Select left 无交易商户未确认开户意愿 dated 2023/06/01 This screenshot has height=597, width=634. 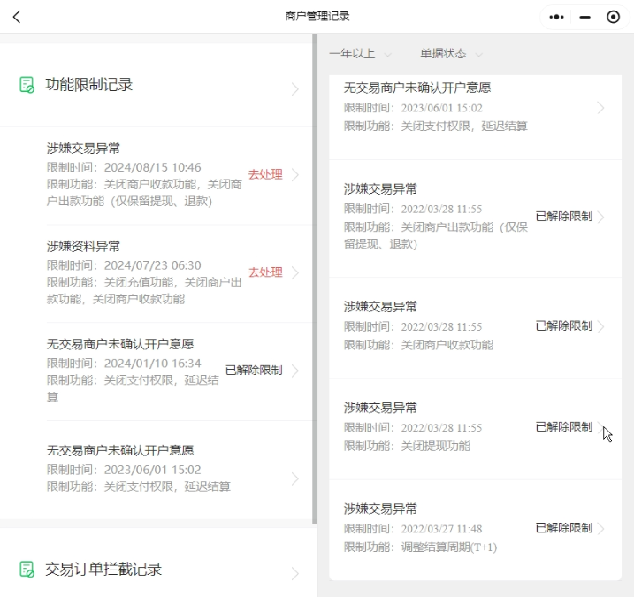(x=120, y=450)
